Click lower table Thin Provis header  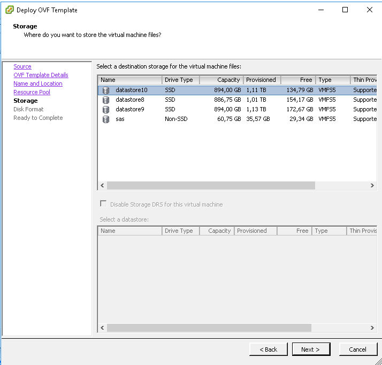(x=362, y=231)
